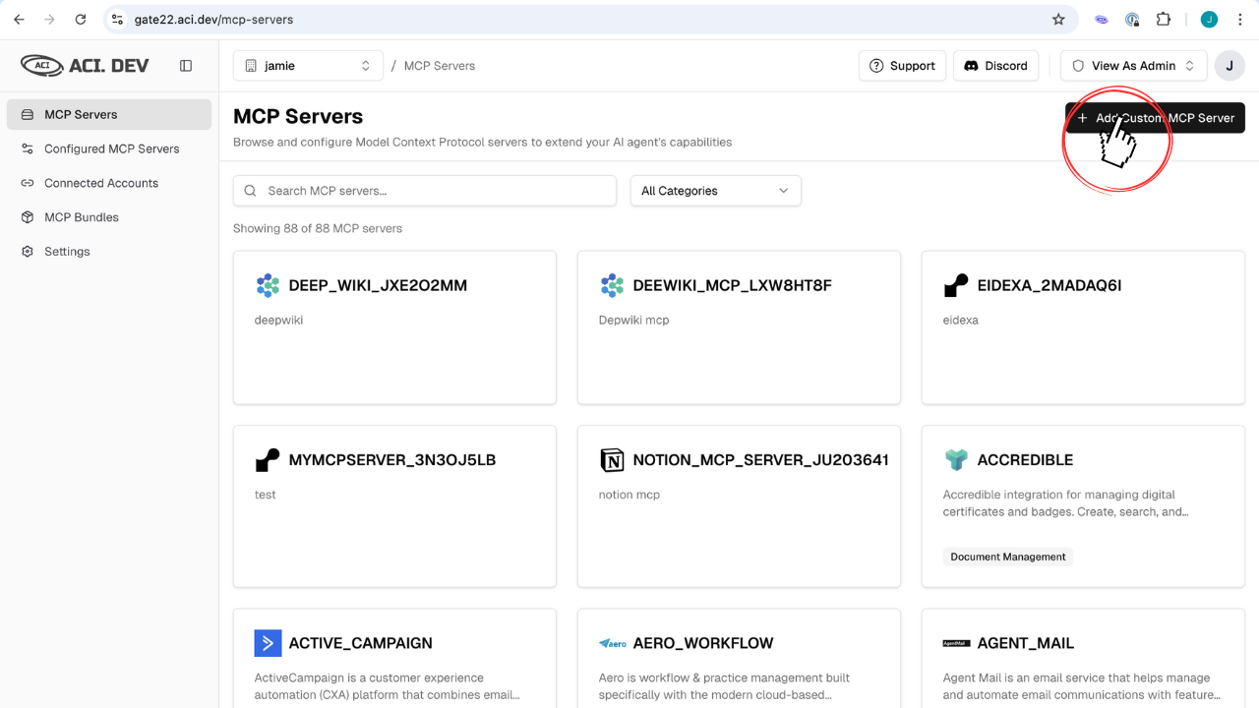1259x708 pixels.
Task: Reload the page in the browser
Action: pos(81,20)
